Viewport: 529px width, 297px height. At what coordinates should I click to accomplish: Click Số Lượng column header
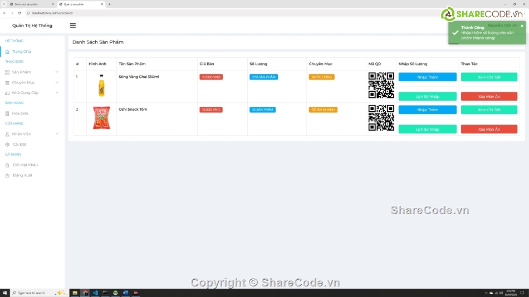pos(258,64)
